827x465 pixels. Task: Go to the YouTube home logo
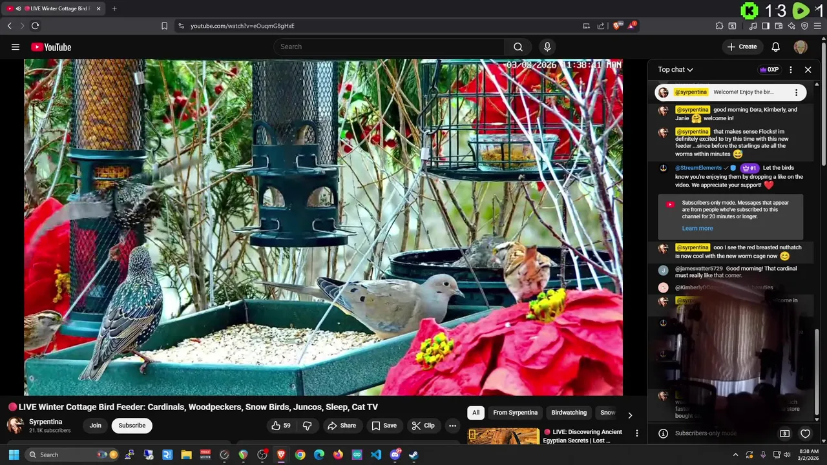tap(51, 47)
